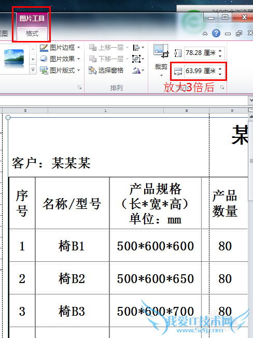Click the vertical scrollbar up arrow
This screenshot has height=338, width=253.
coord(250,117)
